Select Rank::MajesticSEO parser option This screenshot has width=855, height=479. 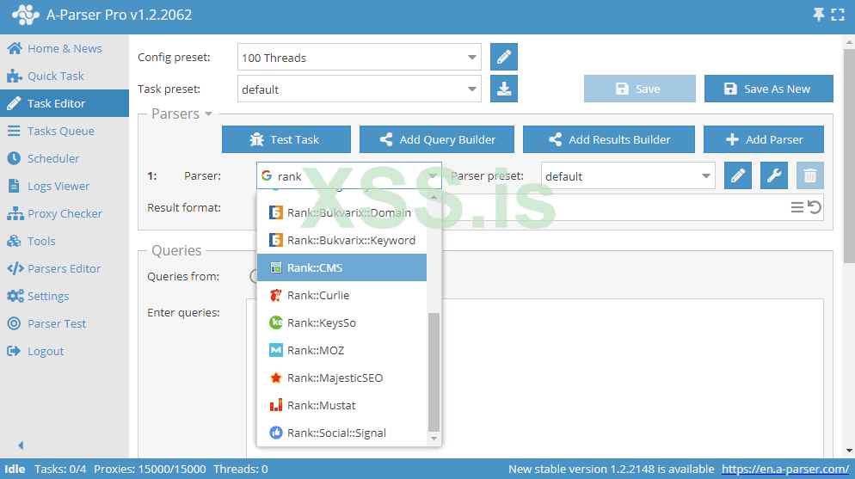point(341,378)
